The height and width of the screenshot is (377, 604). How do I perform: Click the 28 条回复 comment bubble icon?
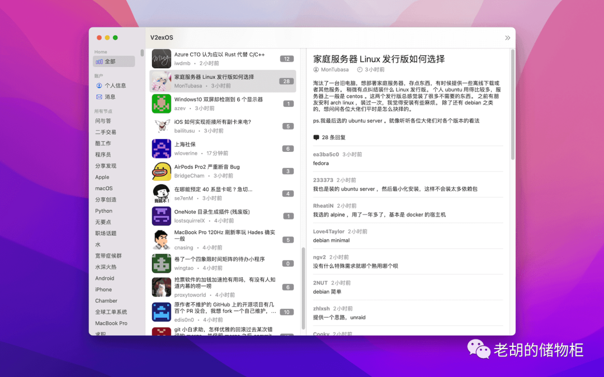pos(316,137)
